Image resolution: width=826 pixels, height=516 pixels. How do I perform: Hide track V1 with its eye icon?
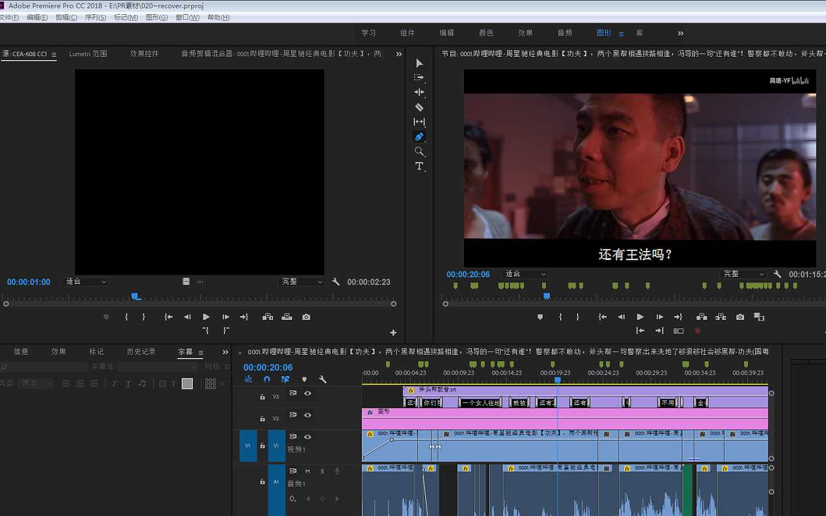[x=308, y=437]
